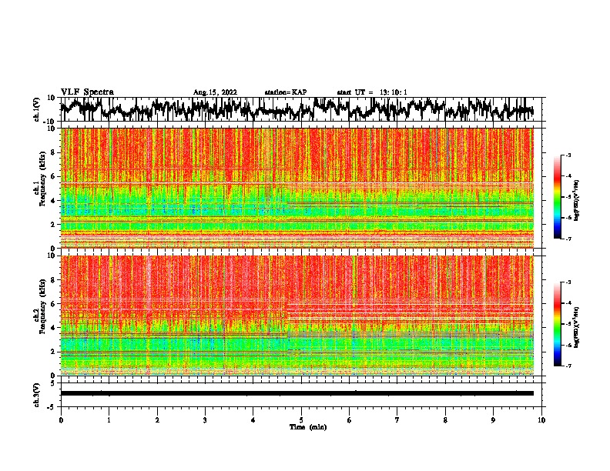610x471 pixels.
Task: Click time axis tick label "10"
Action: (x=541, y=420)
